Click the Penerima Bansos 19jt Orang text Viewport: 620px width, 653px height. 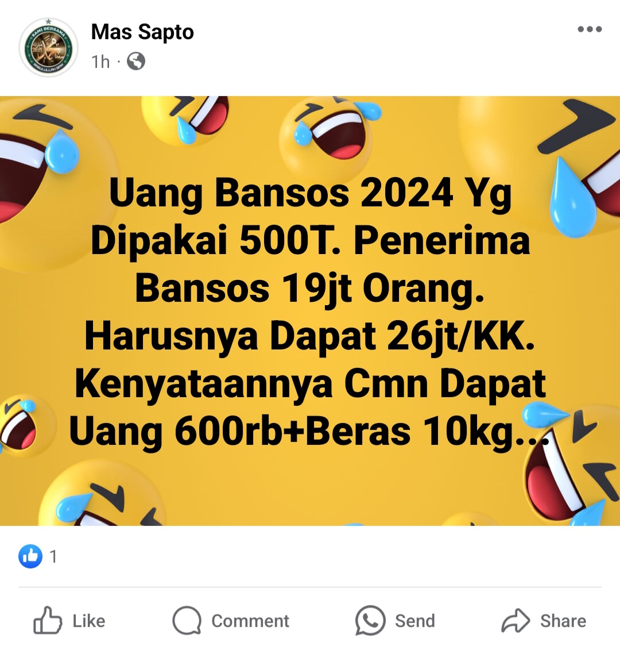point(332,264)
